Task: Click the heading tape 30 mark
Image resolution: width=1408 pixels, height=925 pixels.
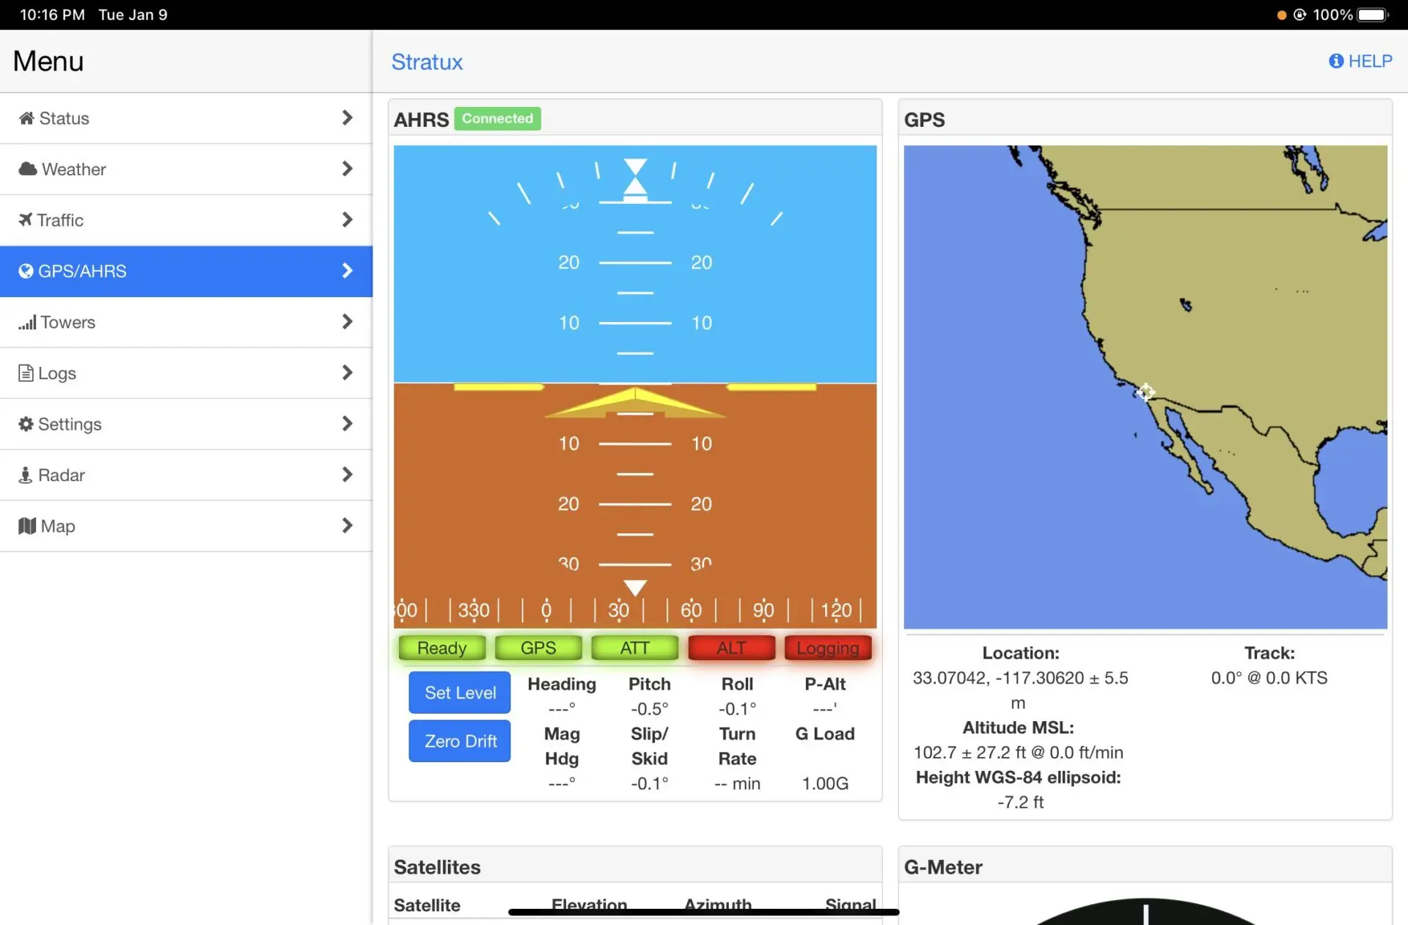Action: [618, 610]
